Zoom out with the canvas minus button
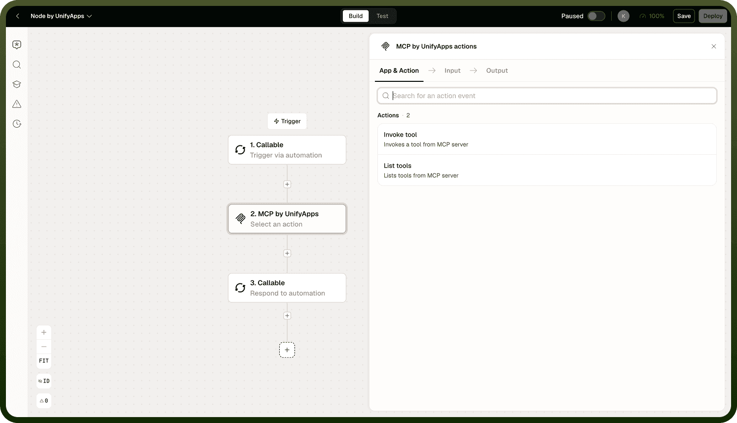The height and width of the screenshot is (423, 737). pyautogui.click(x=44, y=347)
